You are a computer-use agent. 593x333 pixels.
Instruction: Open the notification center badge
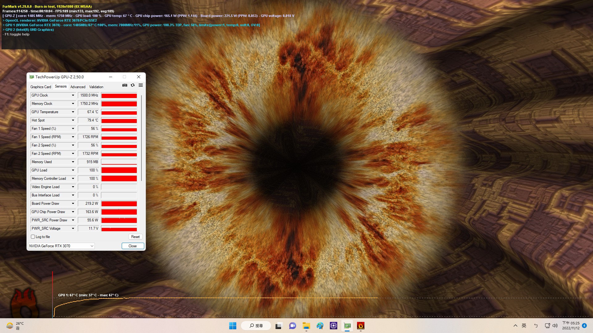tap(584, 326)
